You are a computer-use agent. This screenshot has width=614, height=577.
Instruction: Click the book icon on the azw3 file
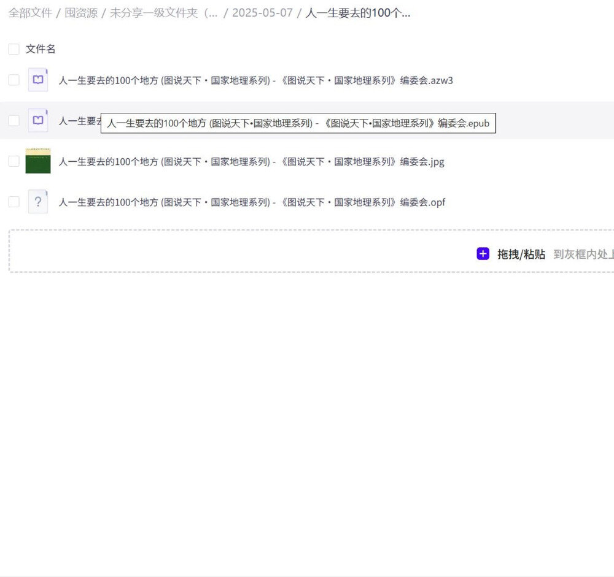point(37,80)
